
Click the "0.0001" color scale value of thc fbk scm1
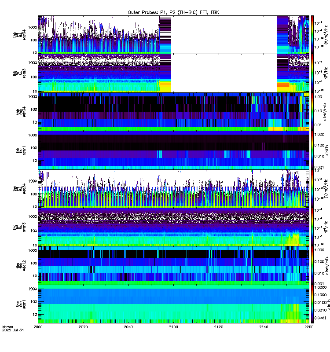pos(320,318)
